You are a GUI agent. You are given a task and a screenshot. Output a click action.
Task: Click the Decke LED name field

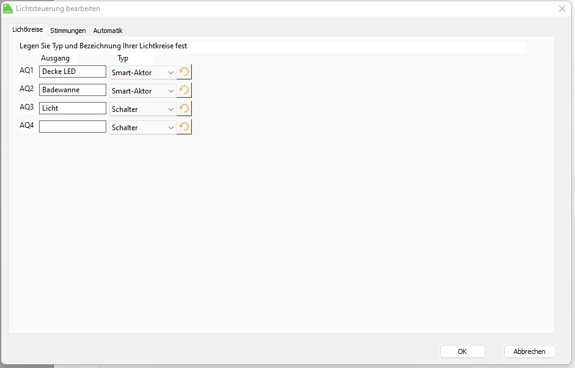[x=72, y=72]
